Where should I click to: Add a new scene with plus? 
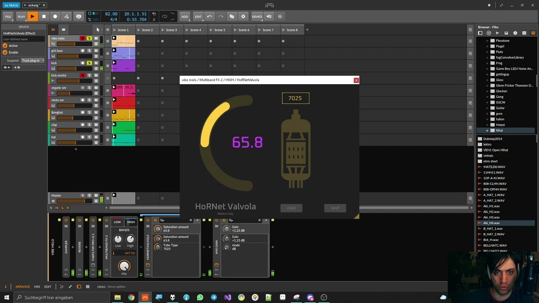[x=307, y=30]
